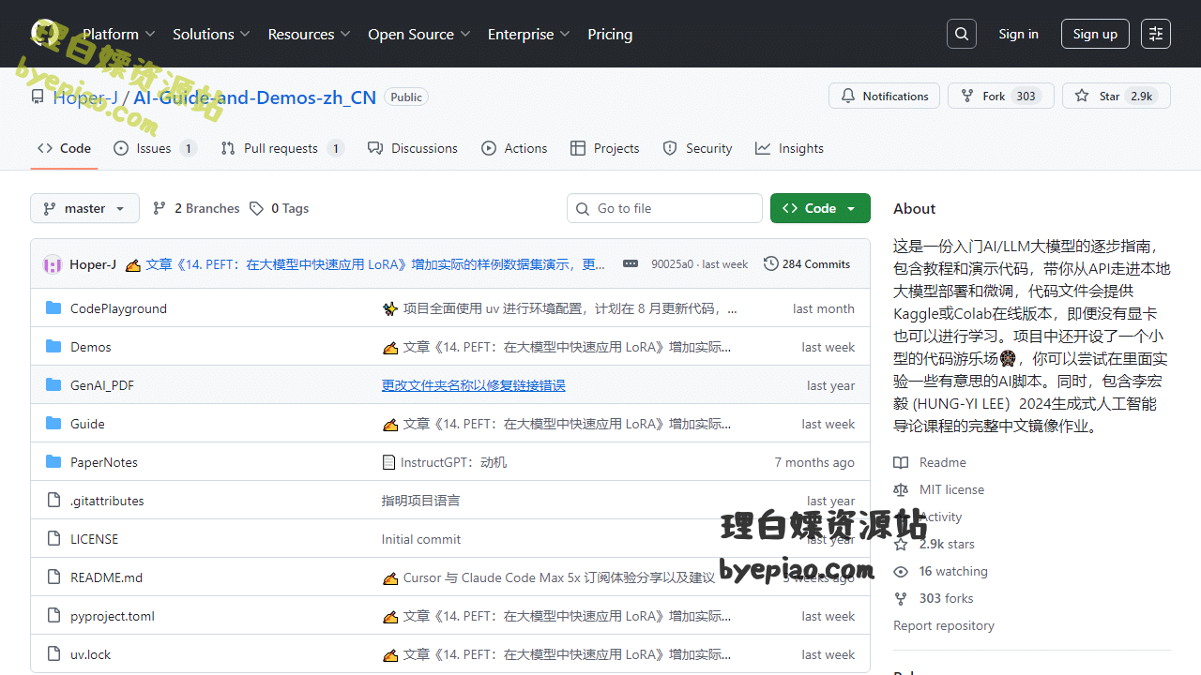Click the Sign up button
This screenshot has height=675, width=1201.
[1095, 34]
